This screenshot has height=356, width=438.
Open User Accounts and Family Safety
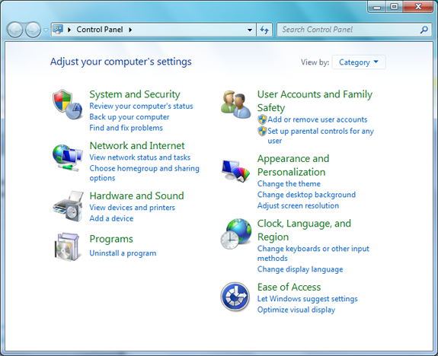(x=315, y=101)
